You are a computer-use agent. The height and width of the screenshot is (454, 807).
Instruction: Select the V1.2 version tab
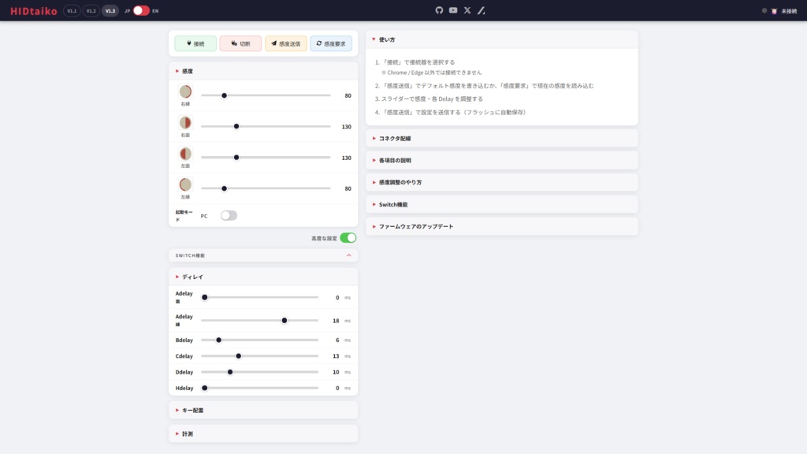(91, 11)
